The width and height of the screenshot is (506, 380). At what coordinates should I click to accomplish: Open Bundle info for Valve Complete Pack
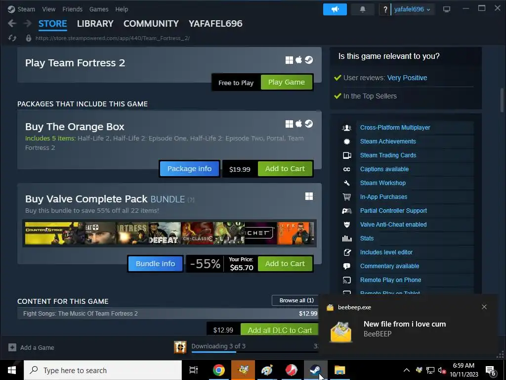pyautogui.click(x=155, y=264)
